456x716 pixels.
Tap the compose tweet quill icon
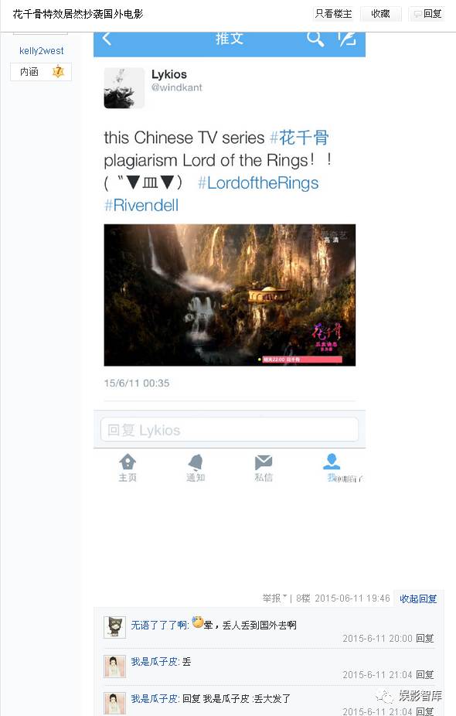(347, 38)
